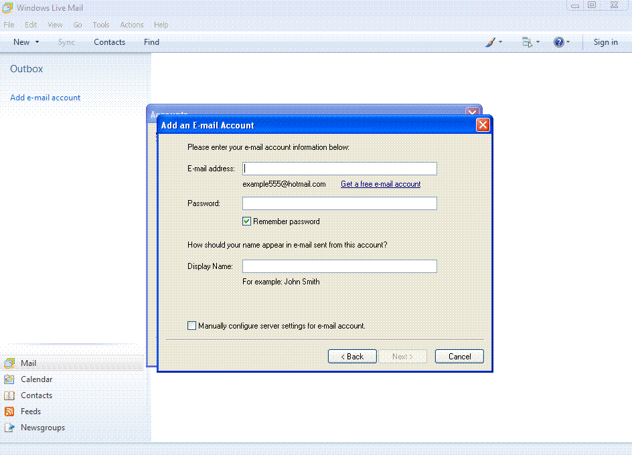The image size is (632, 455).
Task: Click the Calendar icon in sidebar shortcuts
Action: pyautogui.click(x=9, y=379)
